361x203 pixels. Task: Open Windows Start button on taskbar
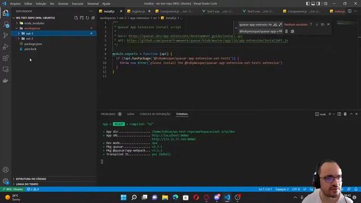124,197
